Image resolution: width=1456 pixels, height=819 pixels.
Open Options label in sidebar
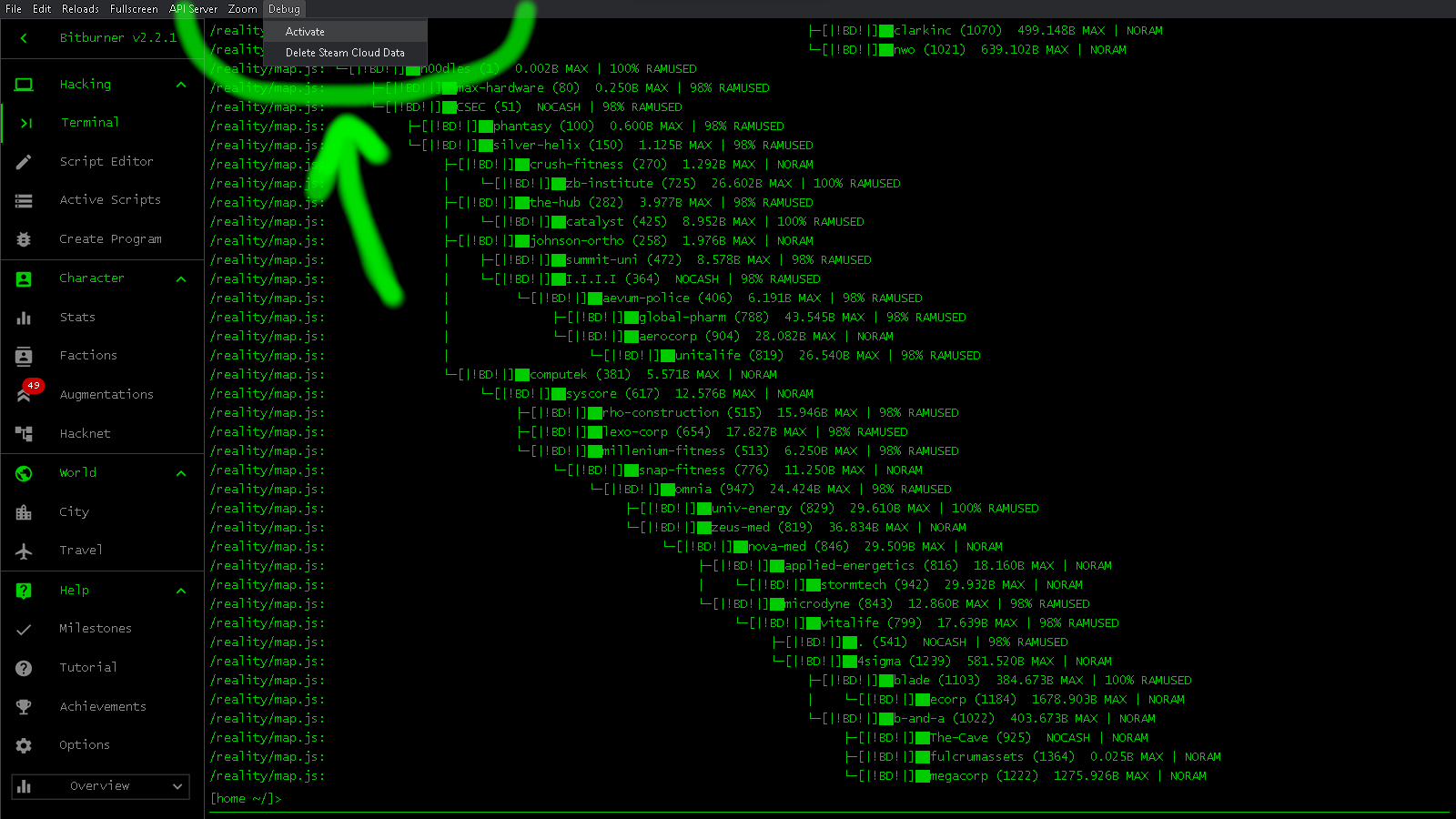85,745
